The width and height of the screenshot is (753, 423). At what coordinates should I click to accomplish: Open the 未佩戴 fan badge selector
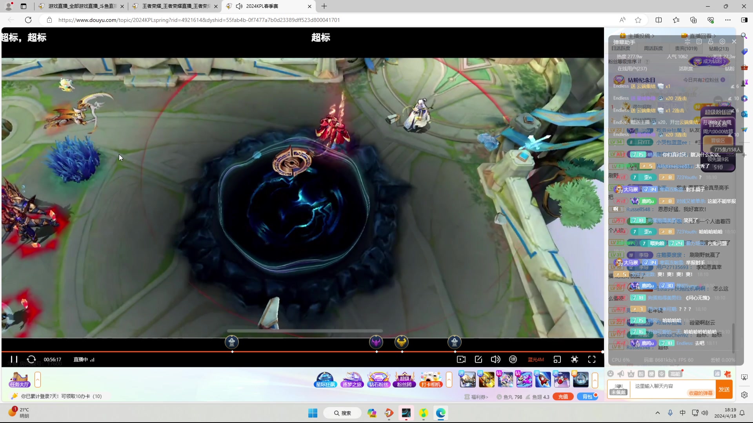tap(618, 389)
